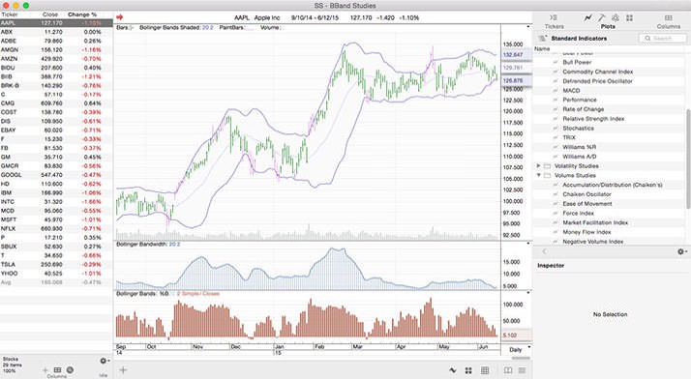691x379 pixels.
Task: Click the Bollinger Bands Shaded legend label
Action: (170, 27)
